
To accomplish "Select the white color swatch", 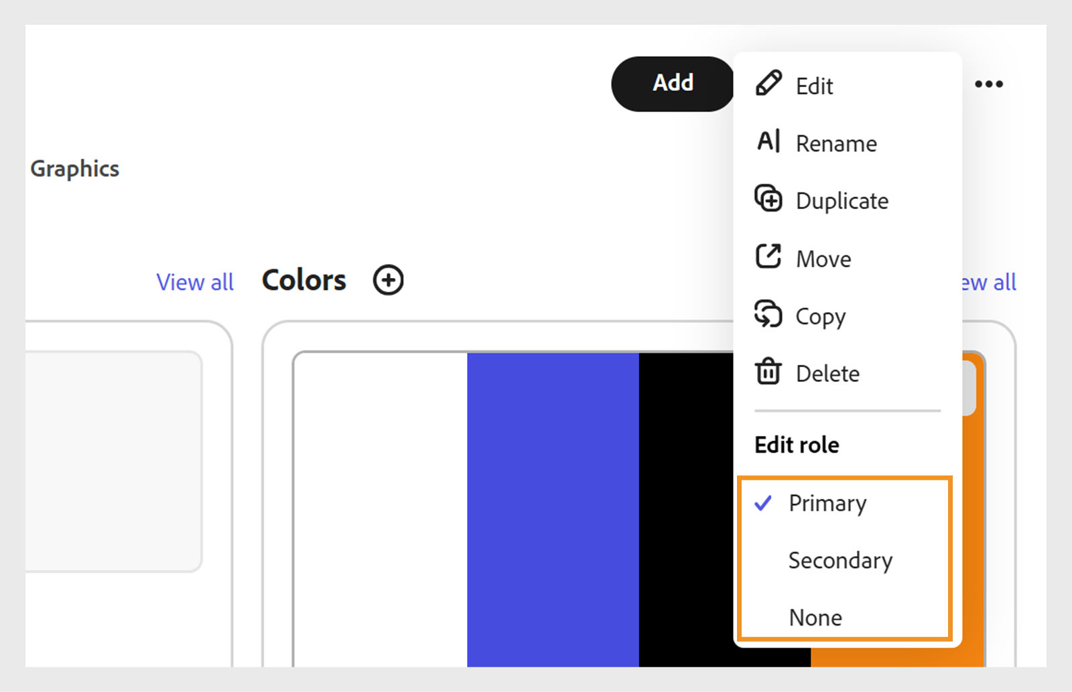I will (381, 509).
